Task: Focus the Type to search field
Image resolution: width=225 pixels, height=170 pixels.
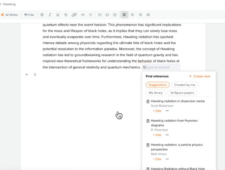Action: pyautogui.click(x=161, y=67)
